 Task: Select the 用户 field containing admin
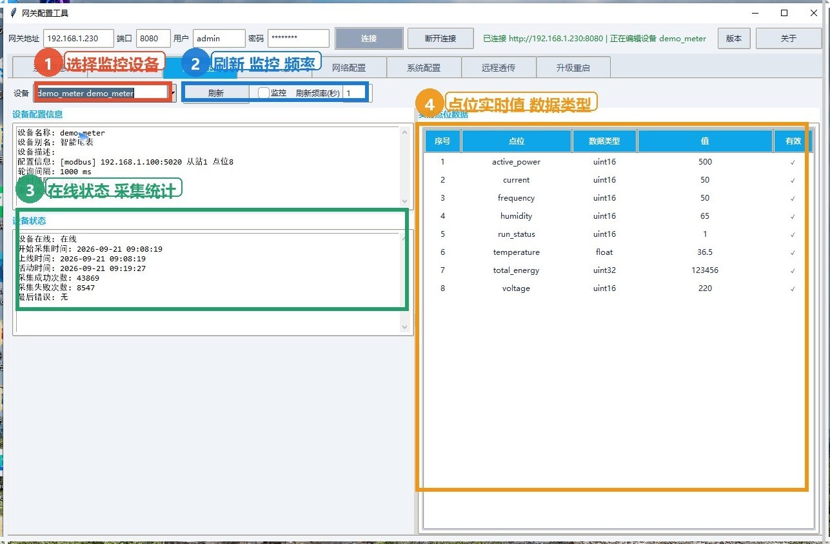coord(219,38)
